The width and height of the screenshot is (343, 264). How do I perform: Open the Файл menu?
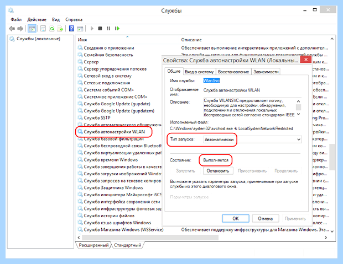[16, 19]
